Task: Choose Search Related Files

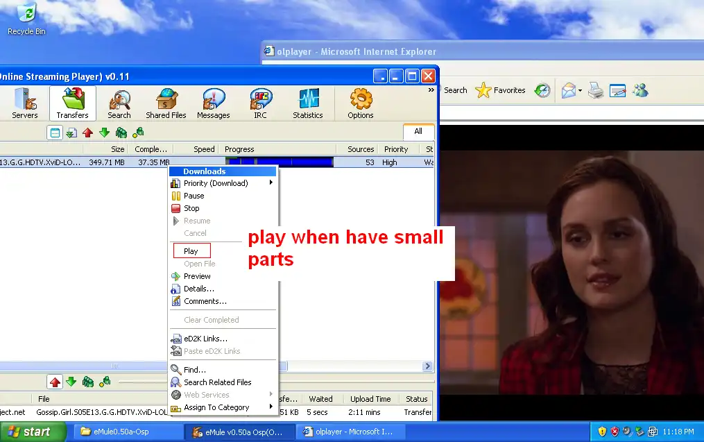Action: pos(223,382)
